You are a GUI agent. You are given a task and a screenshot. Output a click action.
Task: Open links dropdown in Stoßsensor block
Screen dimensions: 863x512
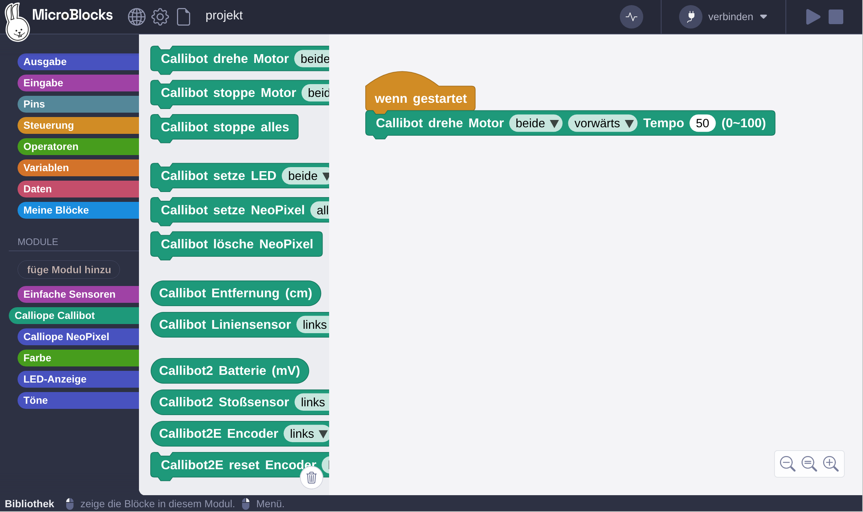pyautogui.click(x=313, y=402)
